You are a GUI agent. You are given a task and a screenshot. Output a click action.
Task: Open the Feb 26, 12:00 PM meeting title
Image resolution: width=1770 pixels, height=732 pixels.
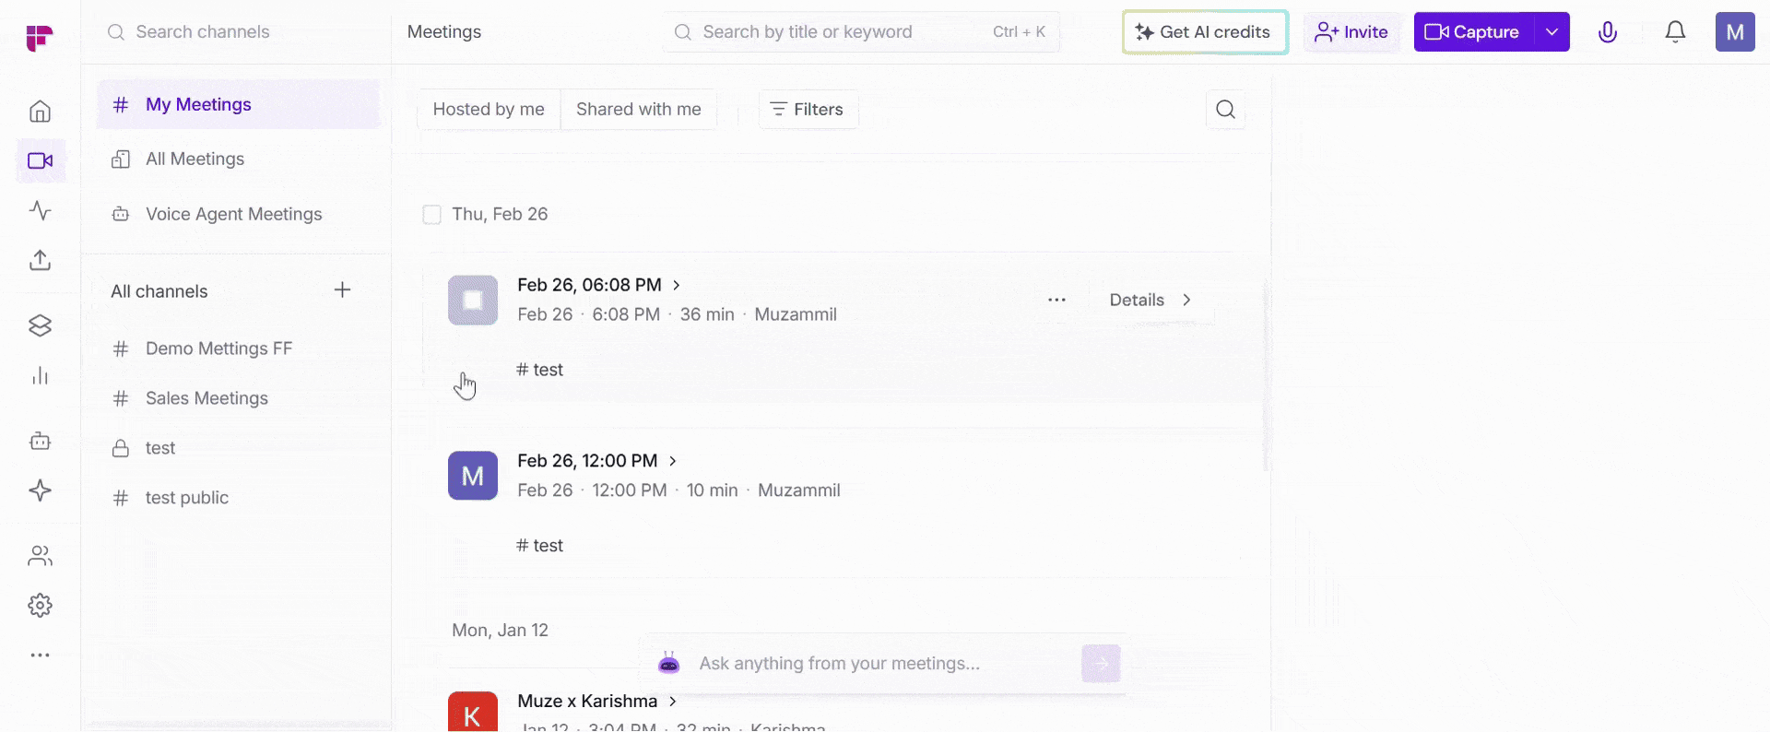(x=587, y=461)
